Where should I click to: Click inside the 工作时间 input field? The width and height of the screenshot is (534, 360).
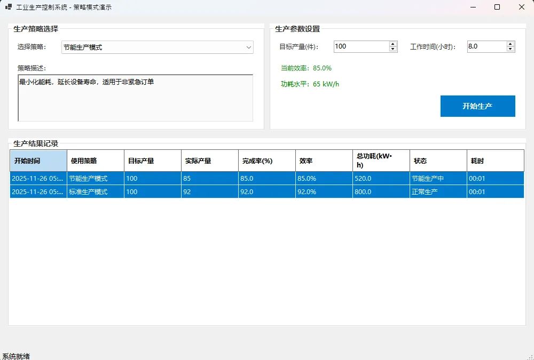point(485,46)
